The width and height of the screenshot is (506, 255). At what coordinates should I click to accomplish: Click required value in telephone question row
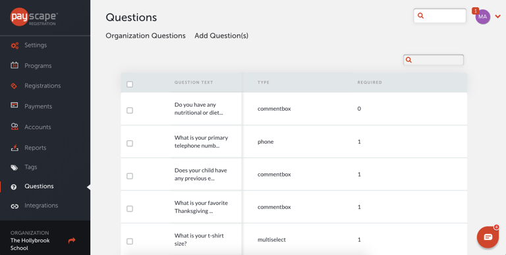coord(359,142)
